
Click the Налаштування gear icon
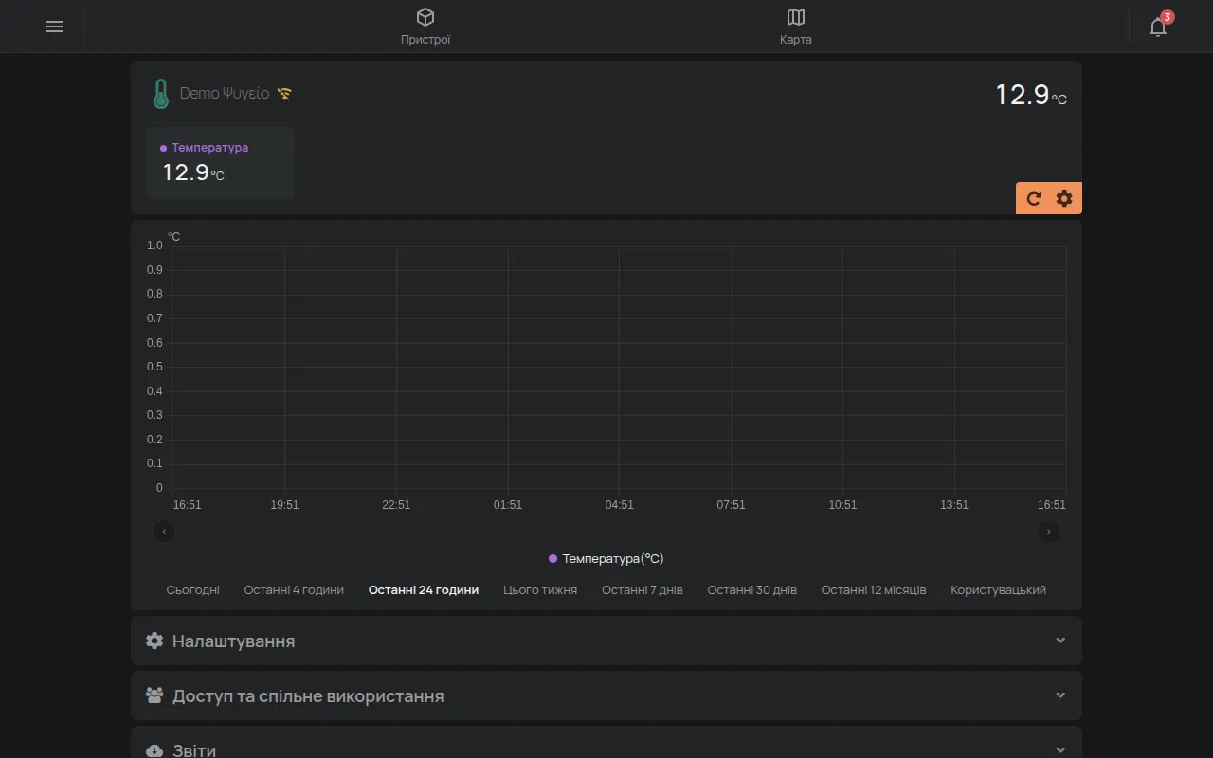pyautogui.click(x=154, y=641)
